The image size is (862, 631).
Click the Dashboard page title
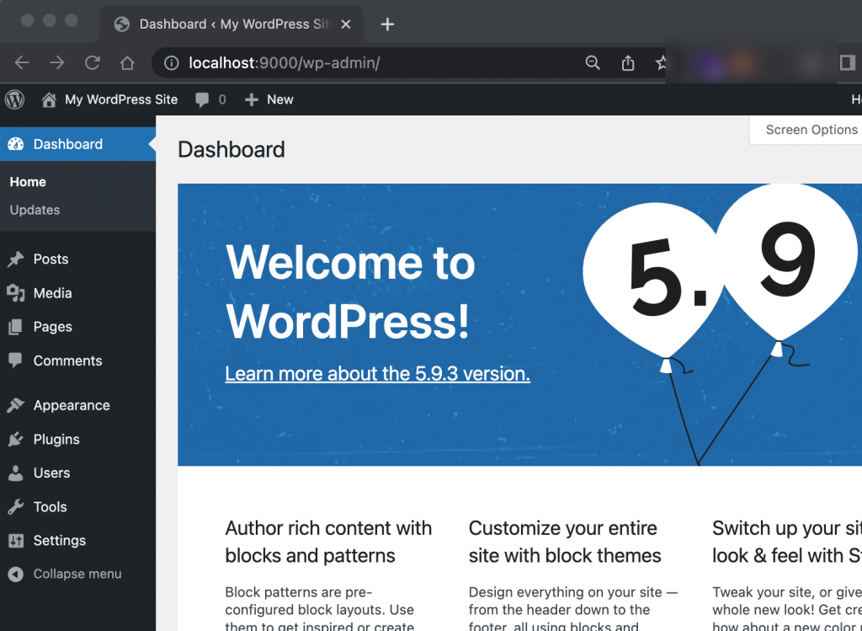[x=231, y=150]
